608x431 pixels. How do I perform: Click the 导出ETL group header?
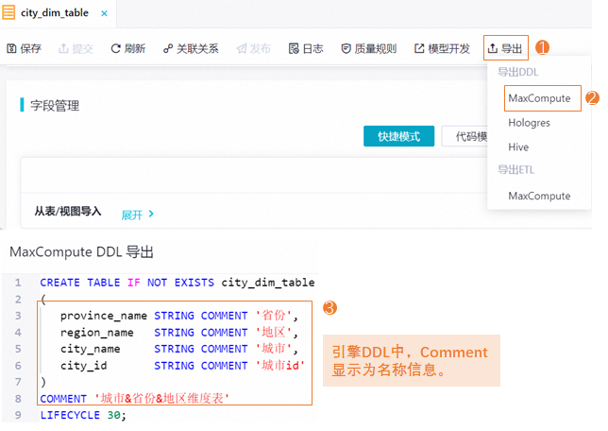coord(516,170)
